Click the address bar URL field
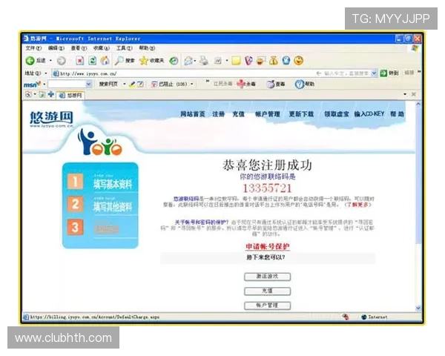 click(185, 73)
